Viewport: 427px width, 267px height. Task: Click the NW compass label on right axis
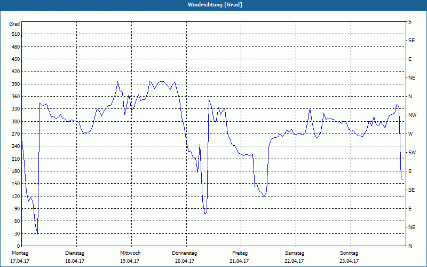(413, 115)
